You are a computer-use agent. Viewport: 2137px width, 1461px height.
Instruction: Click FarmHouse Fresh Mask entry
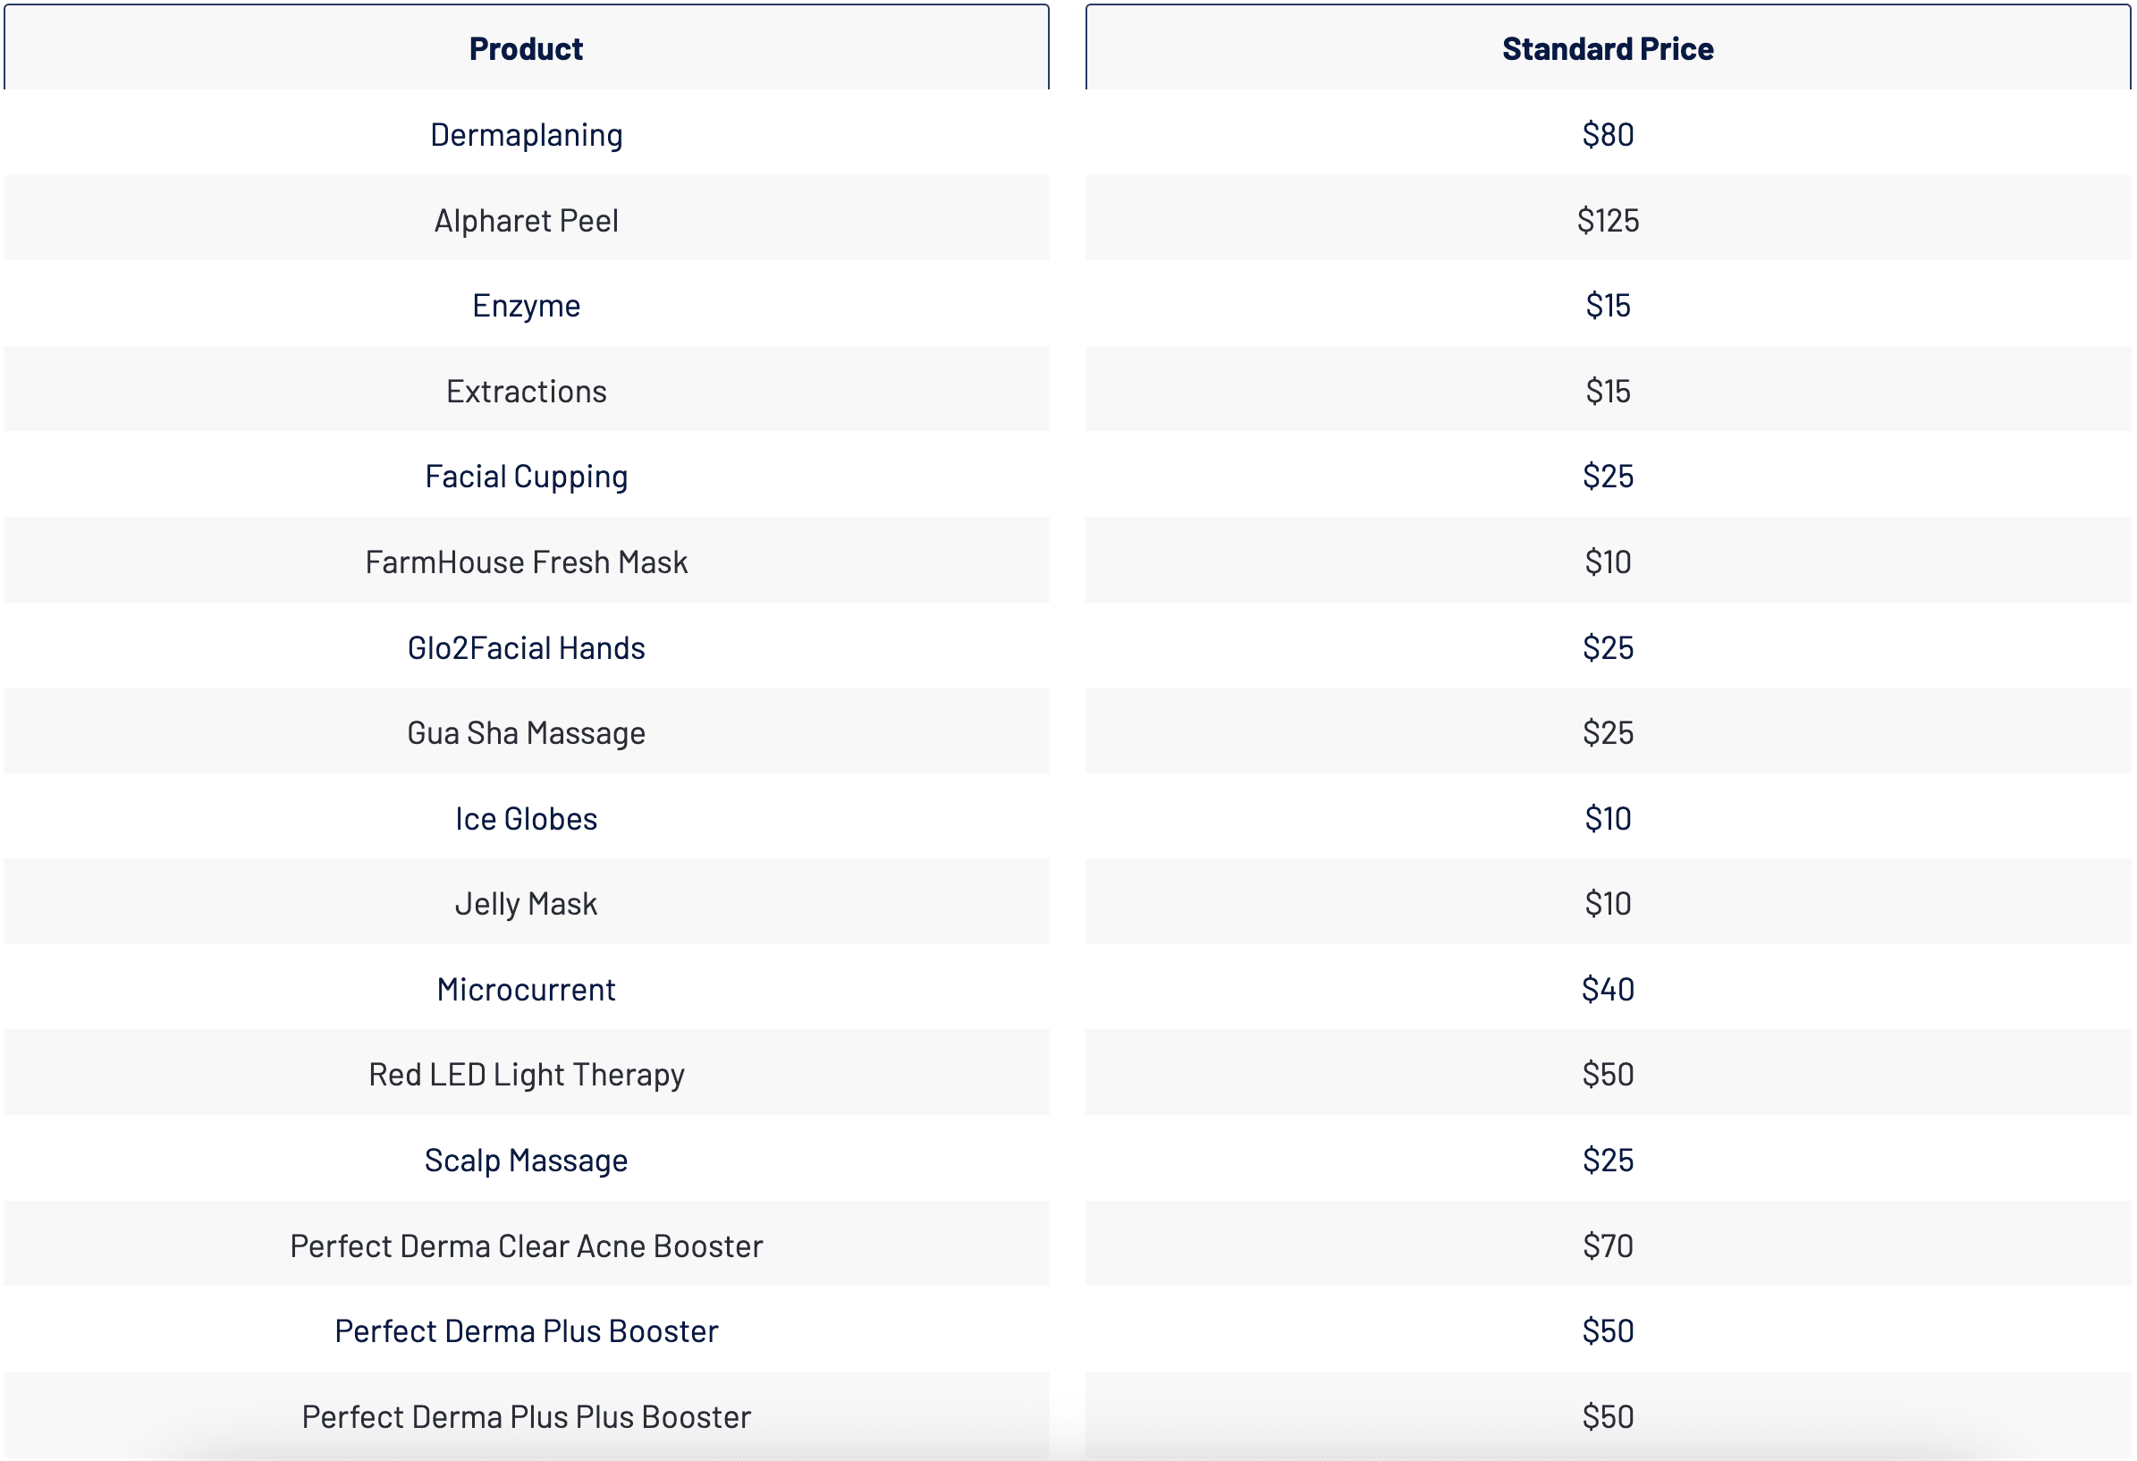coord(526,562)
